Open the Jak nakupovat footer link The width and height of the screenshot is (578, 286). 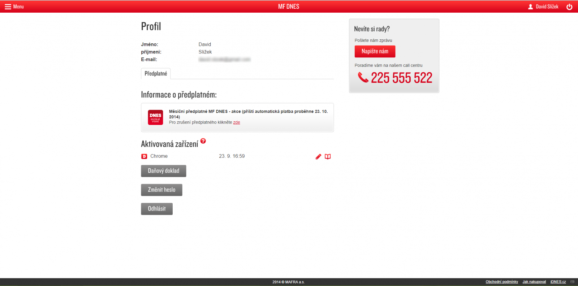coord(534,282)
